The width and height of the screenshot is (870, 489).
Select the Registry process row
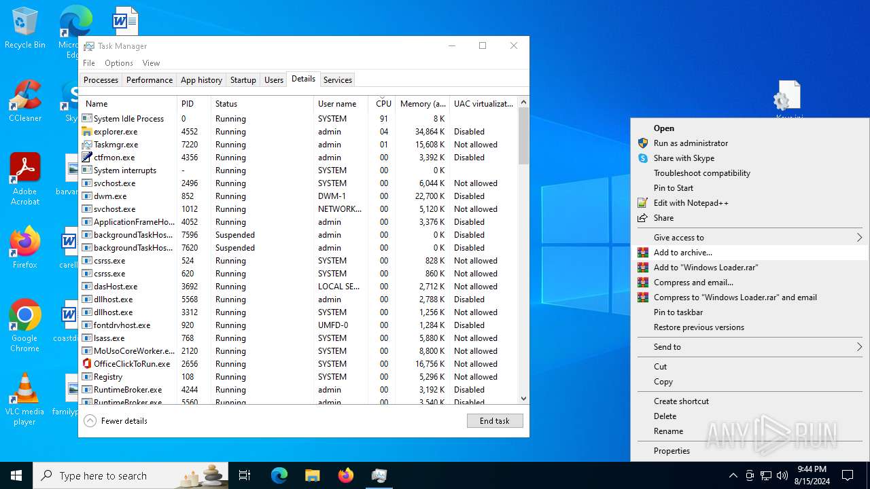pyautogui.click(x=299, y=377)
